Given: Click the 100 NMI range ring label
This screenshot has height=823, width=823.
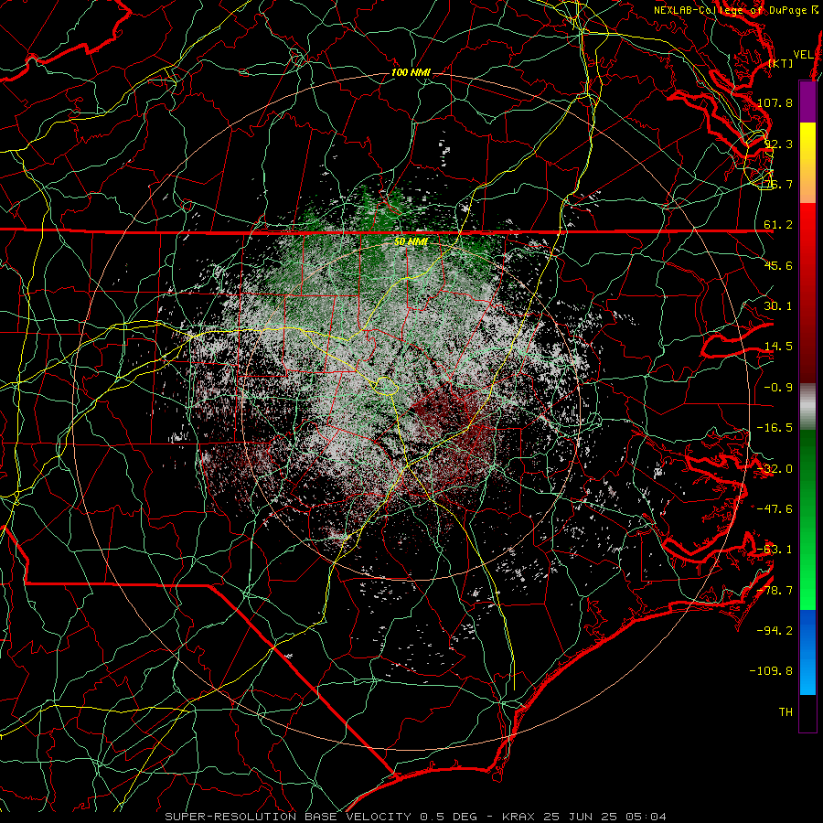Looking at the screenshot, I should tap(411, 72).
